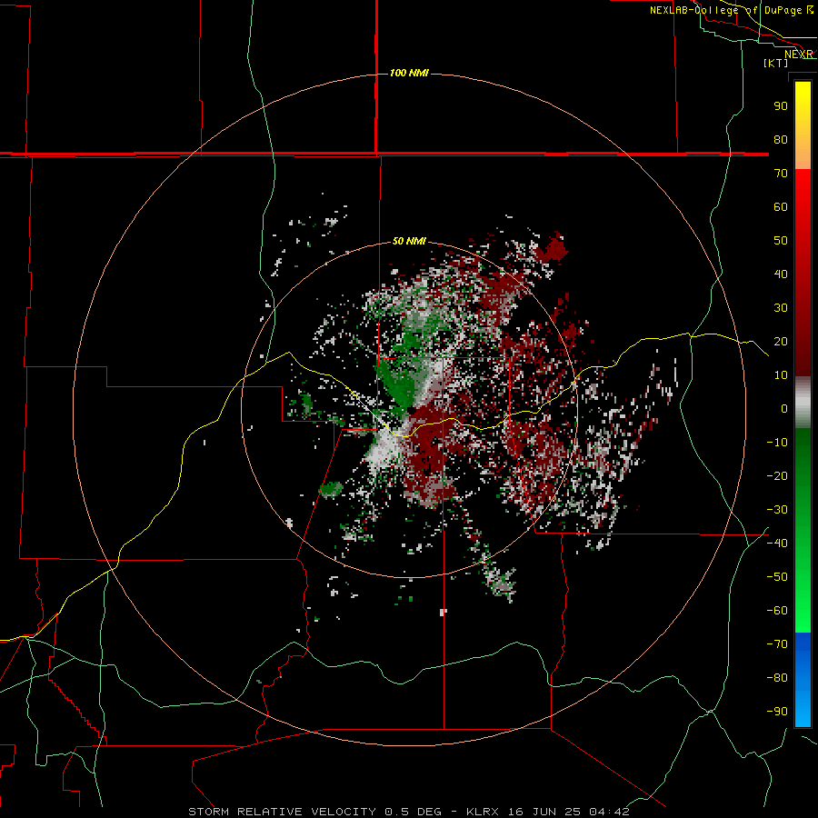The height and width of the screenshot is (818, 818).
Task: Click the -30 value on the color scale
Action: click(x=777, y=510)
